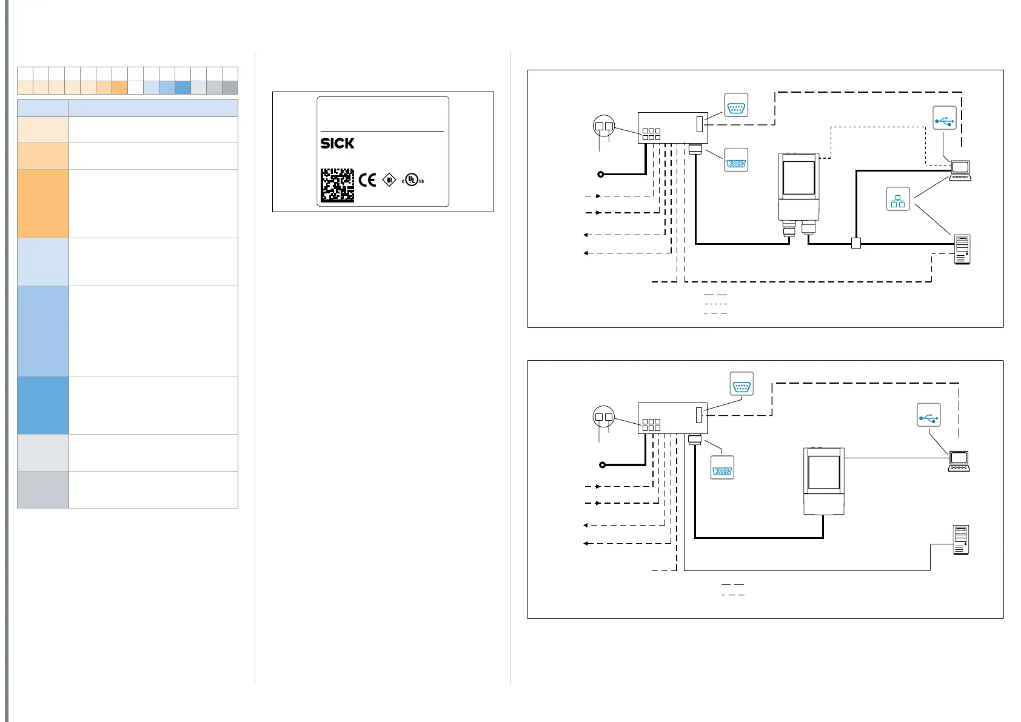Click the SICK logo on the type label
1021x722 pixels.
point(338,144)
